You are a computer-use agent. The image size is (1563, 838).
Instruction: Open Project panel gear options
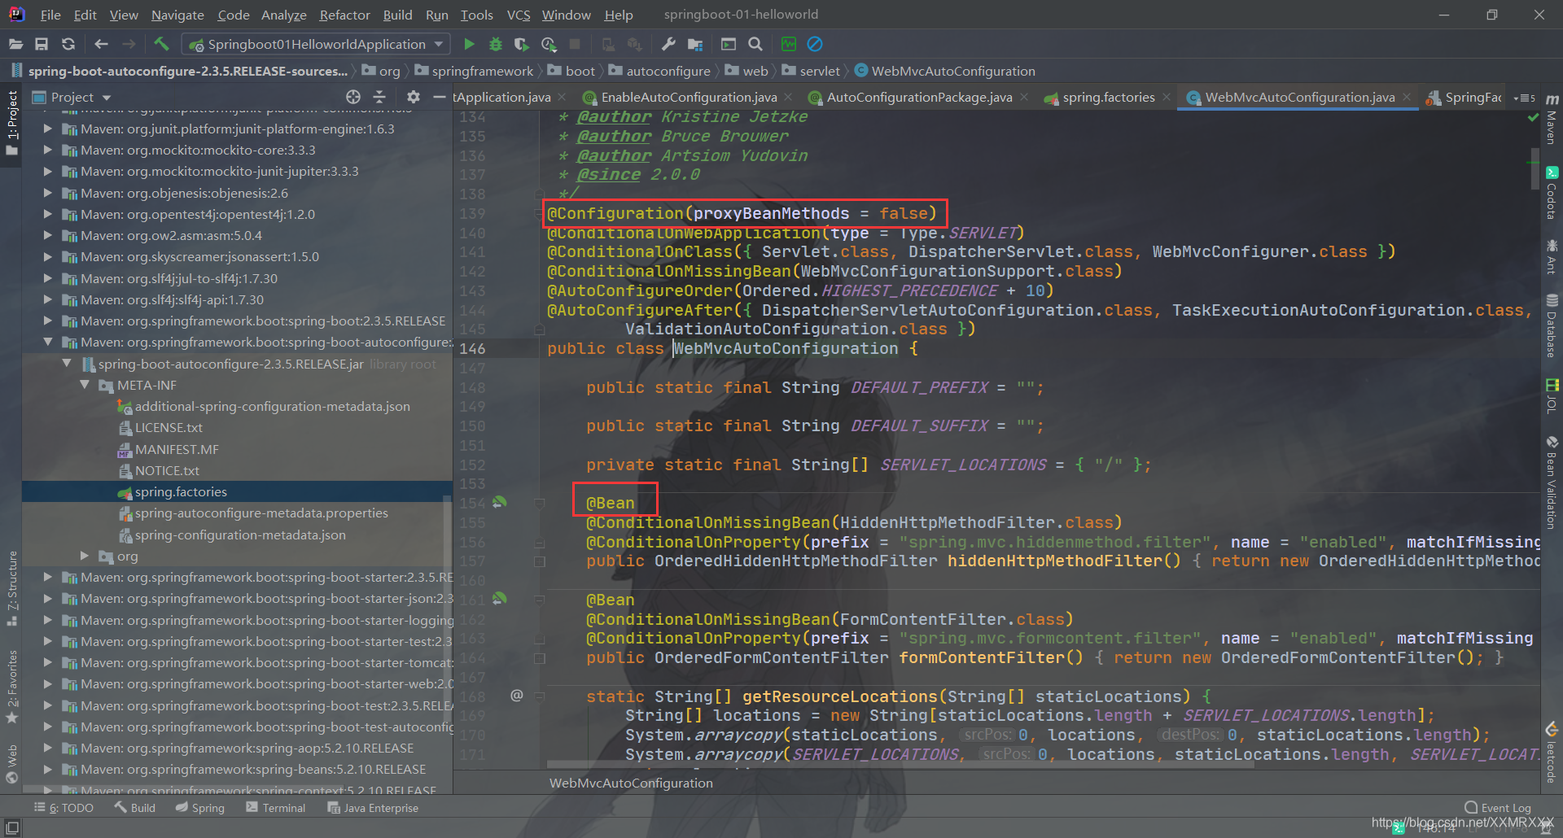pos(413,97)
